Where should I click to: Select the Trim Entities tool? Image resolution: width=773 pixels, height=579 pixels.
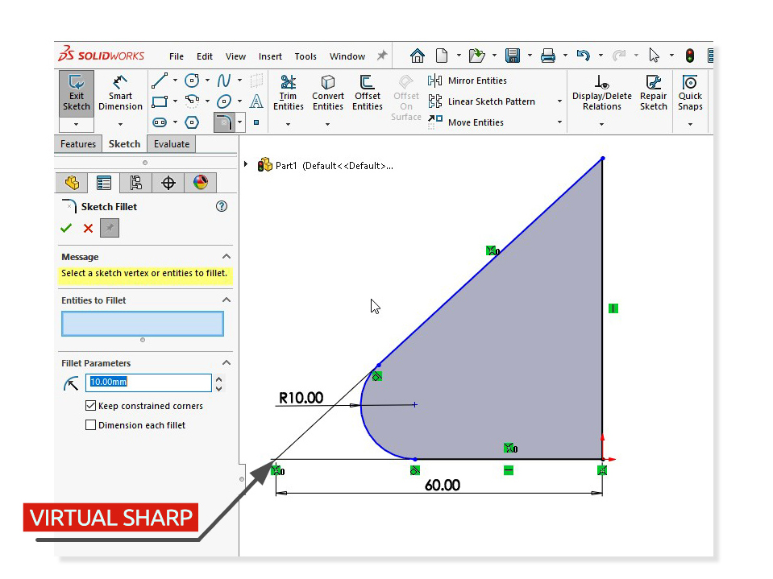point(288,90)
